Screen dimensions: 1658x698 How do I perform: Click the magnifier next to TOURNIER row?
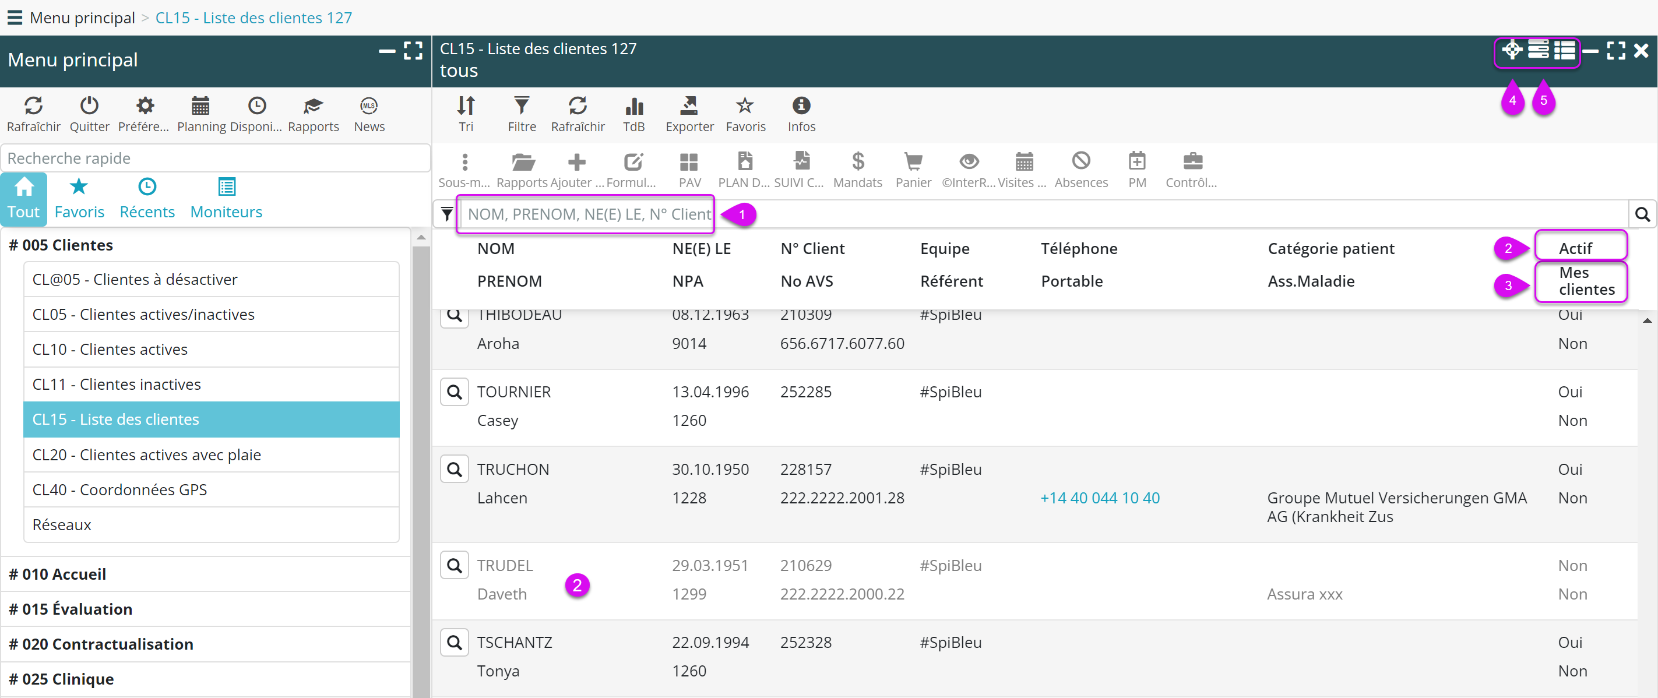tap(455, 392)
